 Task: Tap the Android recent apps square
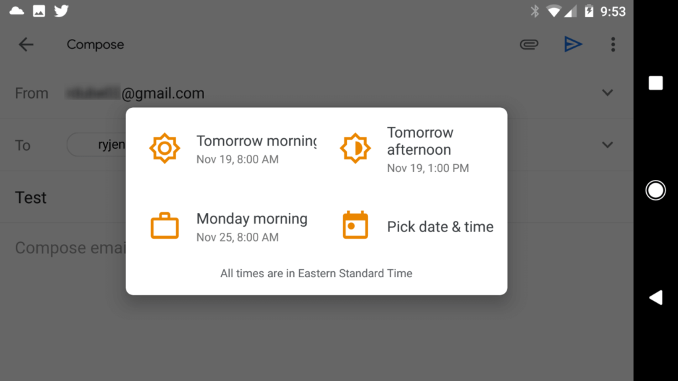[655, 82]
